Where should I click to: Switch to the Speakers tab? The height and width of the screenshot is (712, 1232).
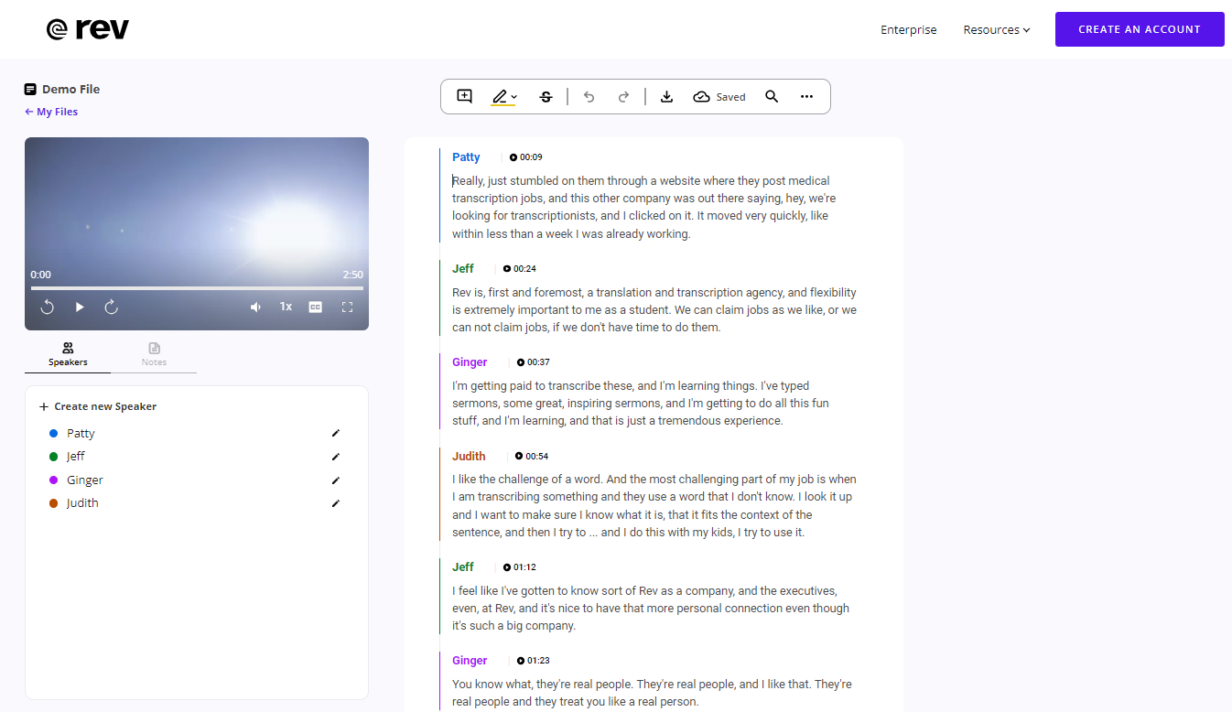(x=68, y=354)
